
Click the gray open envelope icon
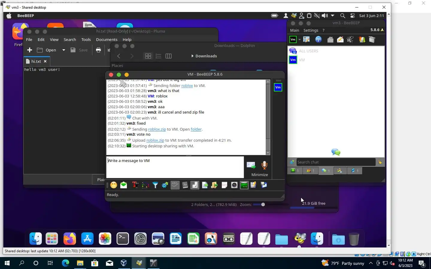[x=330, y=39]
